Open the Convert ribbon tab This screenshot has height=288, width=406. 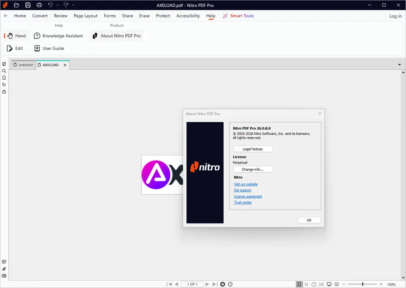pyautogui.click(x=40, y=16)
